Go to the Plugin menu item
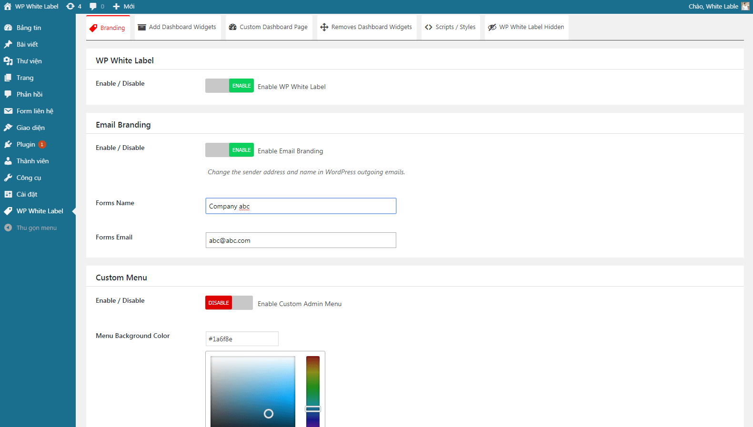Screen dimensions: 753x427 coord(38,144)
